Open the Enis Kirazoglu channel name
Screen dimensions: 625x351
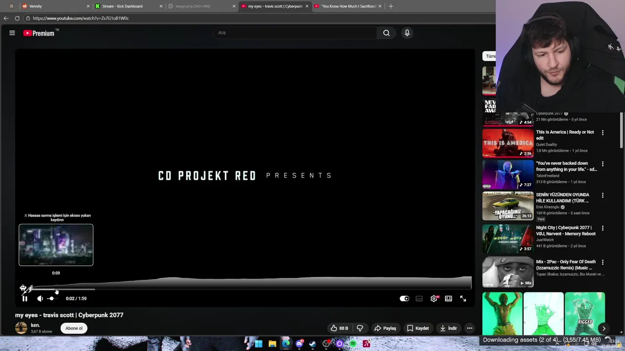point(547,207)
